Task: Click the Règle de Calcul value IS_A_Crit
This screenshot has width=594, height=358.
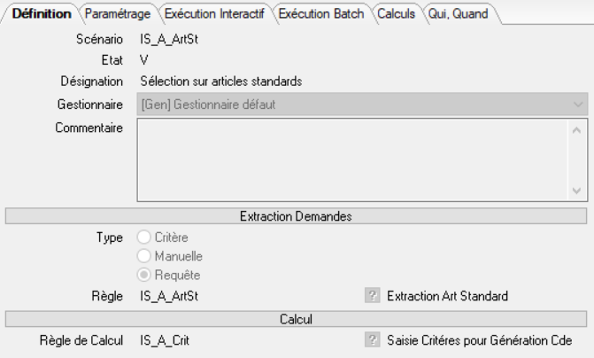Action: point(165,339)
